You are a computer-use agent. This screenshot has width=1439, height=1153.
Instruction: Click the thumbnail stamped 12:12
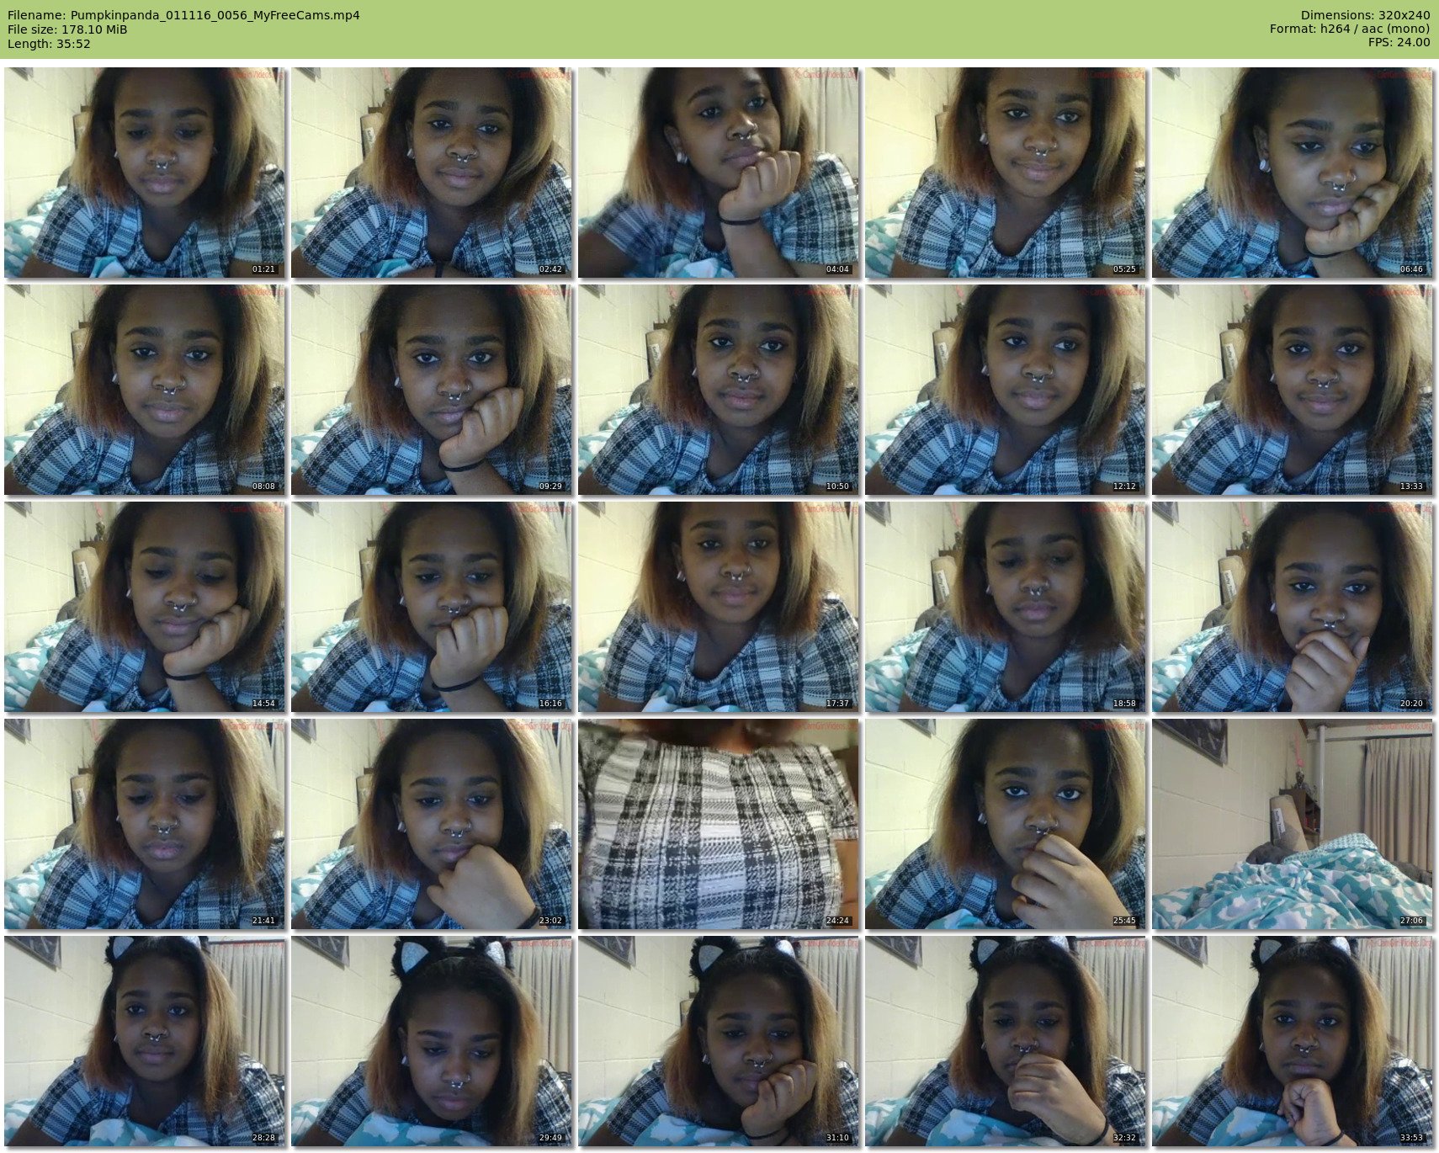[x=1006, y=390]
